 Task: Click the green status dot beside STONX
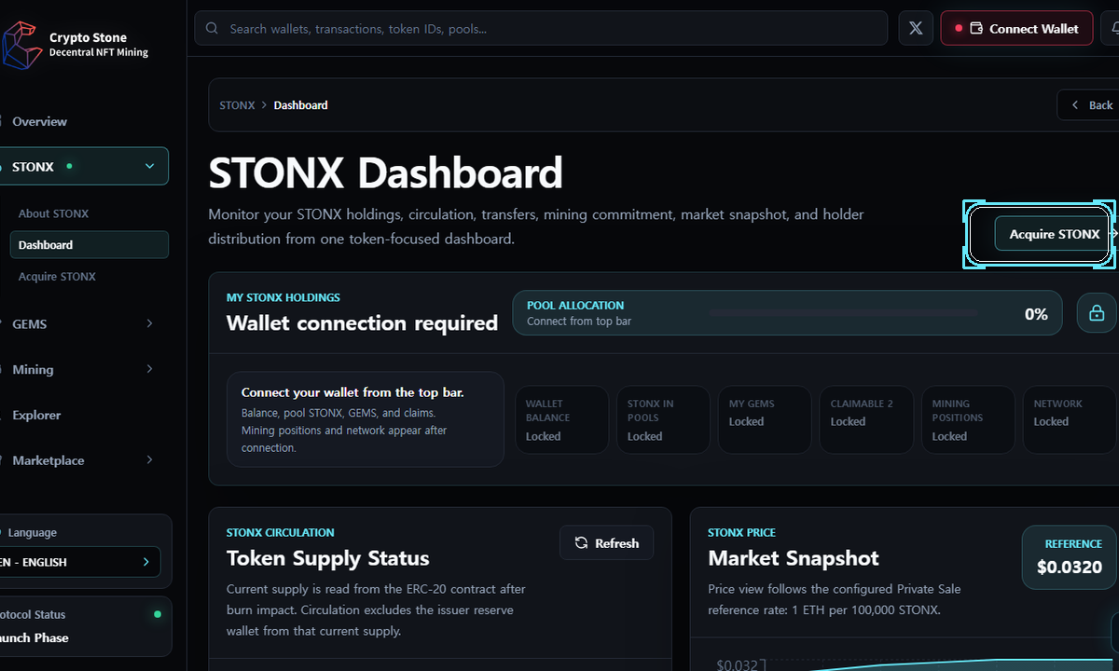pos(69,166)
